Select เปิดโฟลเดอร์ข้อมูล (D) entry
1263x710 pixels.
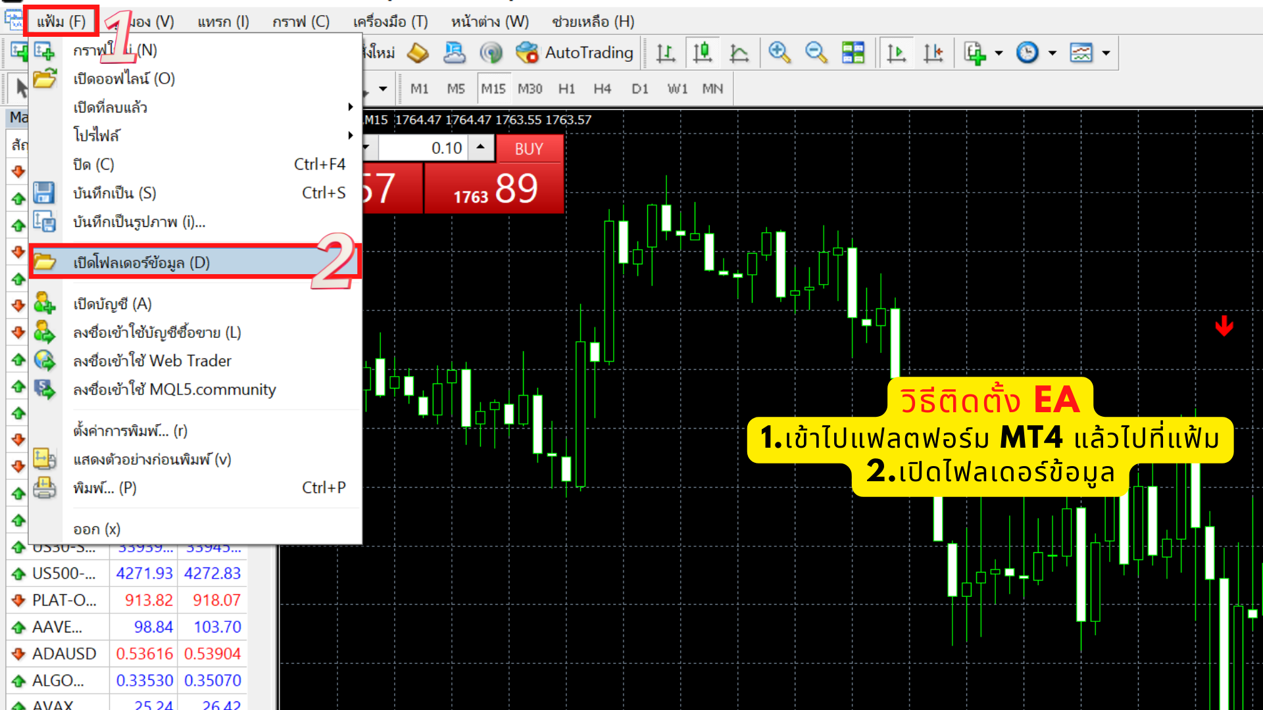click(x=195, y=262)
